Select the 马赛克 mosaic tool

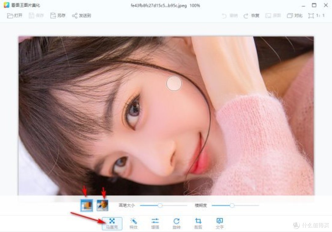point(112,223)
